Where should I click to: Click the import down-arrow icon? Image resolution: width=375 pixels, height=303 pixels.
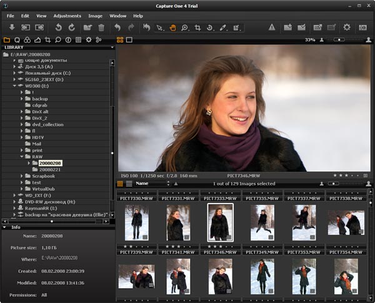click(12, 27)
